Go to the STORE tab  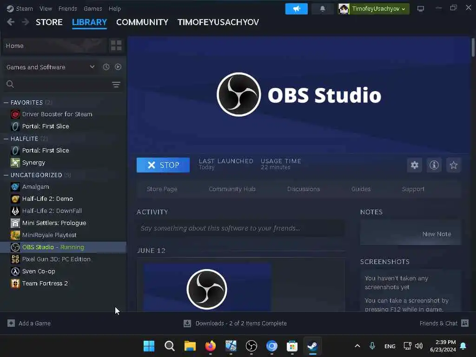coord(49,22)
